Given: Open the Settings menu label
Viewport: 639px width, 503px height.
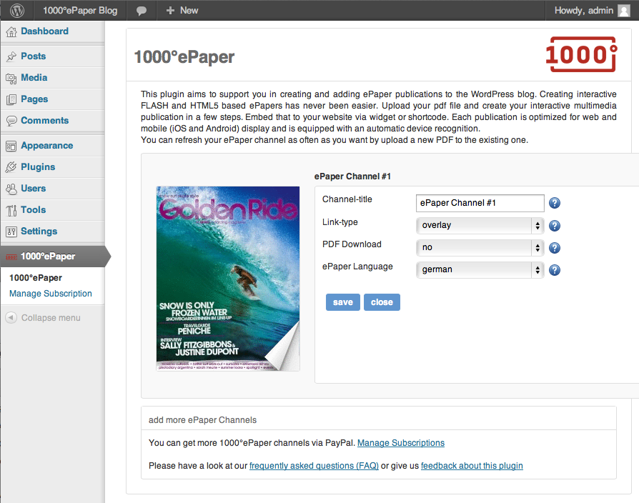Looking at the screenshot, I should coord(39,231).
